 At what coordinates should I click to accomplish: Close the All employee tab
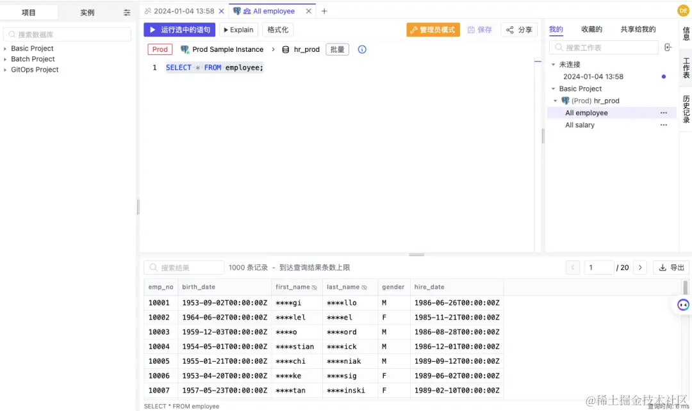point(308,11)
